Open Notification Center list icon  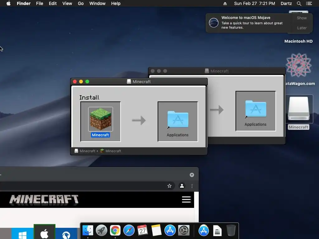click(309, 3)
